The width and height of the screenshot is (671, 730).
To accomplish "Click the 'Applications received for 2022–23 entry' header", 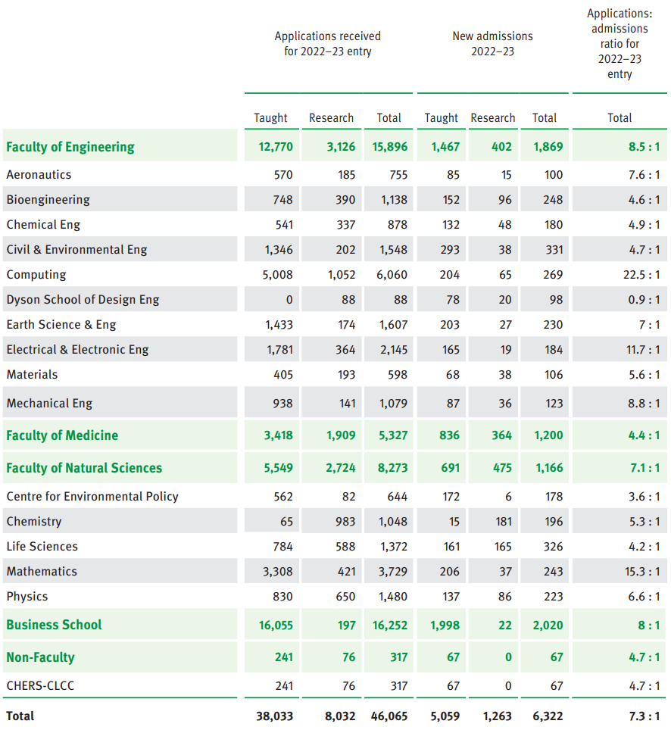I will coord(327,44).
